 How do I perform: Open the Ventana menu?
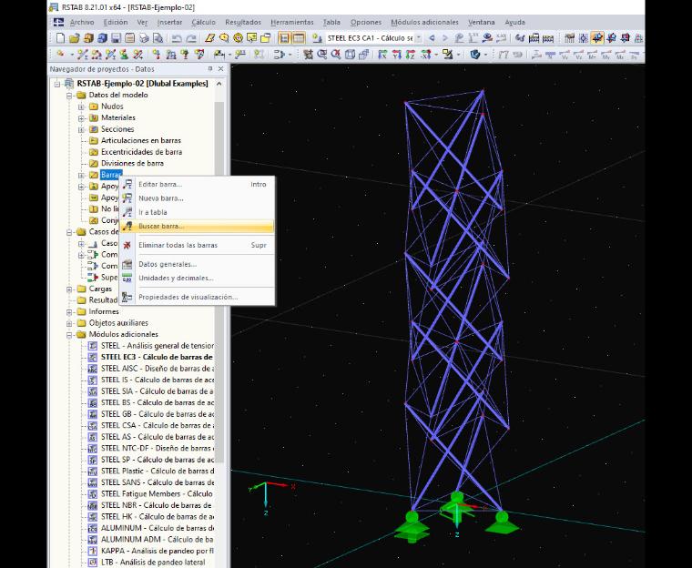[x=481, y=22]
